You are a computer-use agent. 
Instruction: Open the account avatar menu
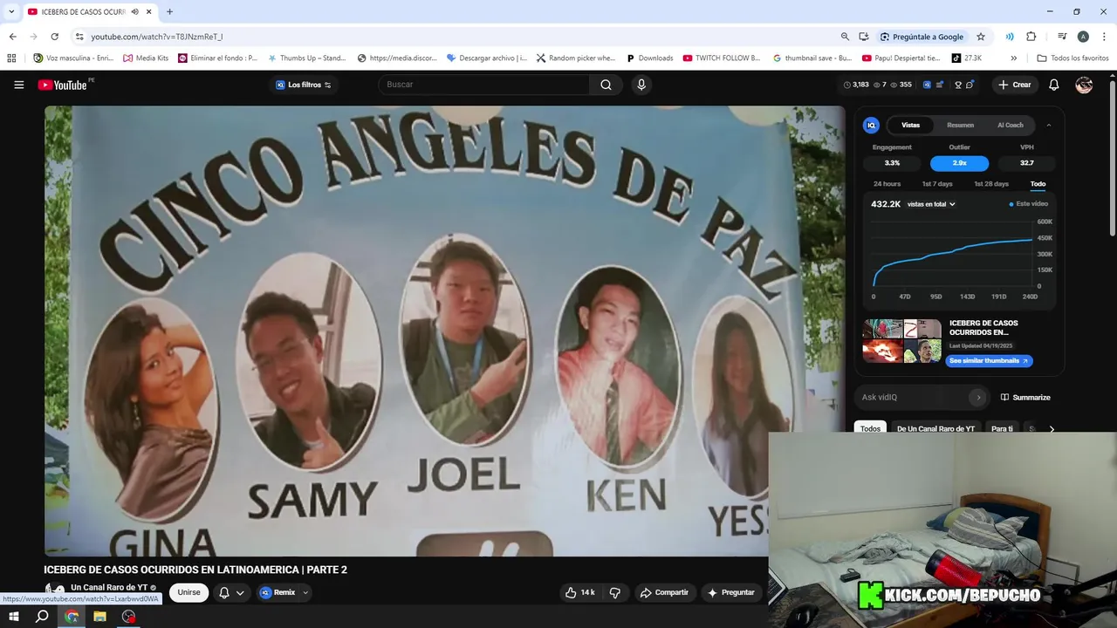point(1084,85)
